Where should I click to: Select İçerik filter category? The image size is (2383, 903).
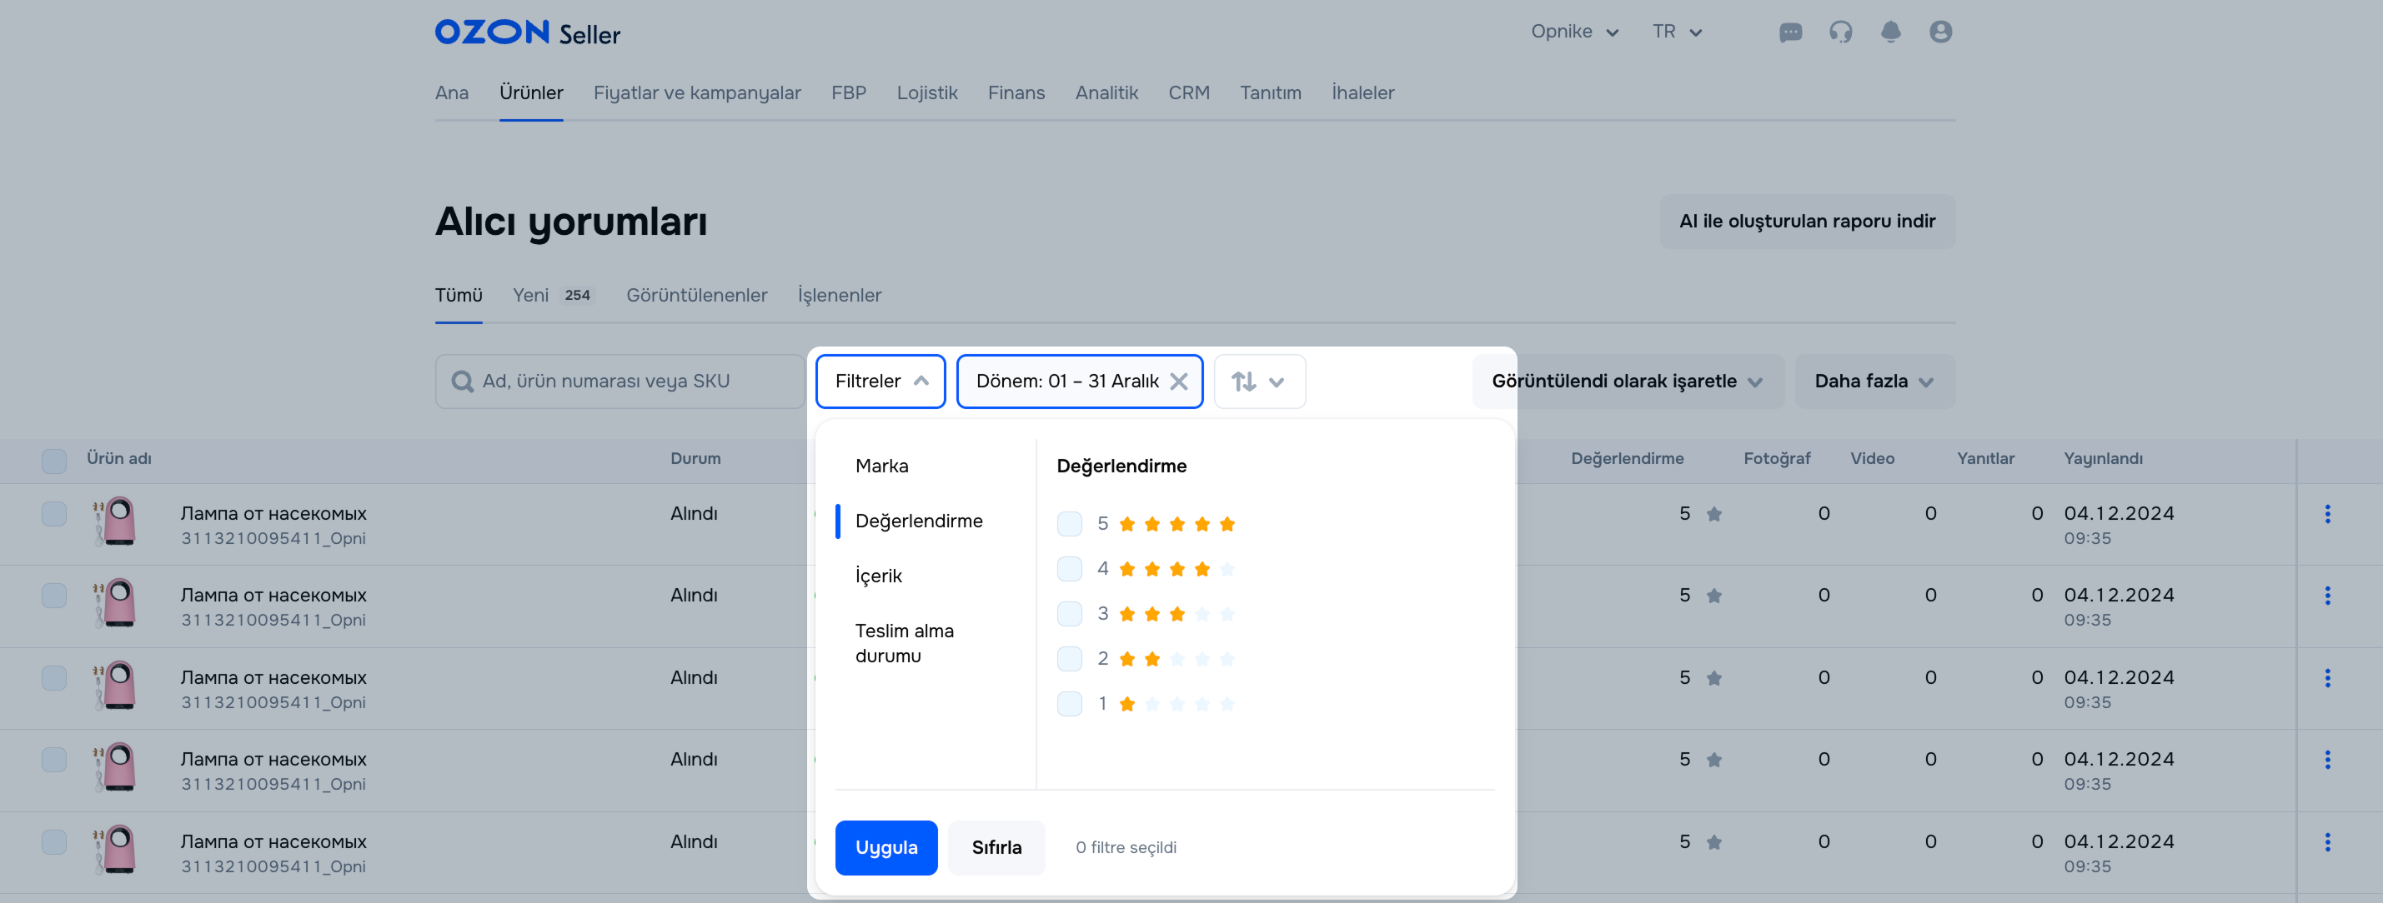click(878, 576)
